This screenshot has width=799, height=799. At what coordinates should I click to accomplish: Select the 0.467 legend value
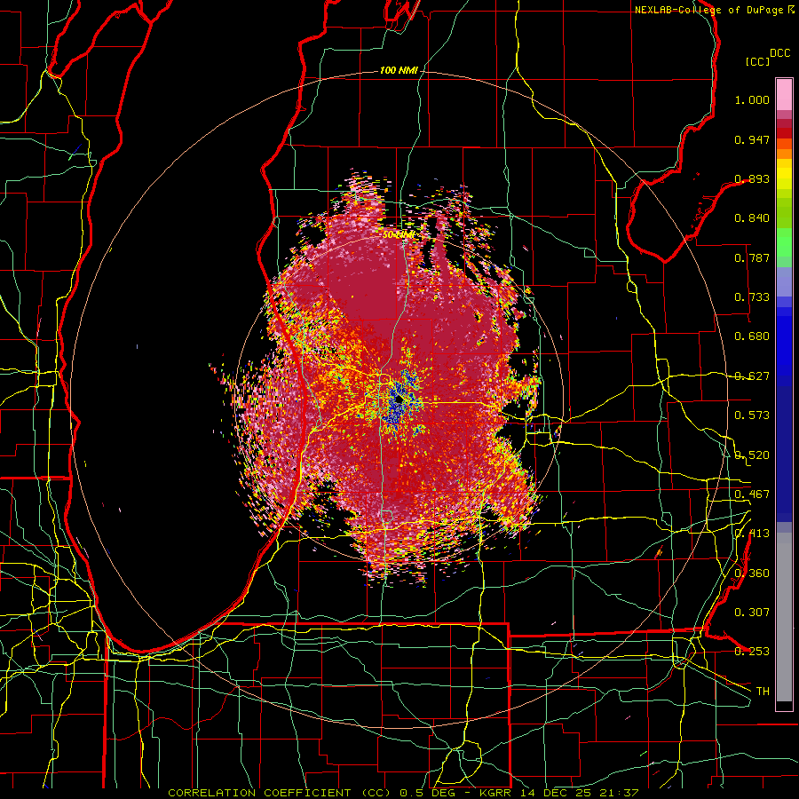pyautogui.click(x=752, y=494)
